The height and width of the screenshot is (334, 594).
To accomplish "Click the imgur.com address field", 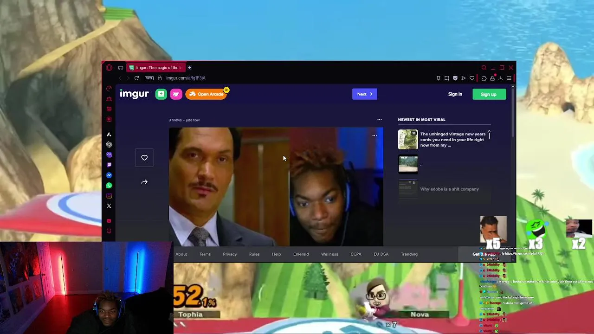I will [186, 78].
